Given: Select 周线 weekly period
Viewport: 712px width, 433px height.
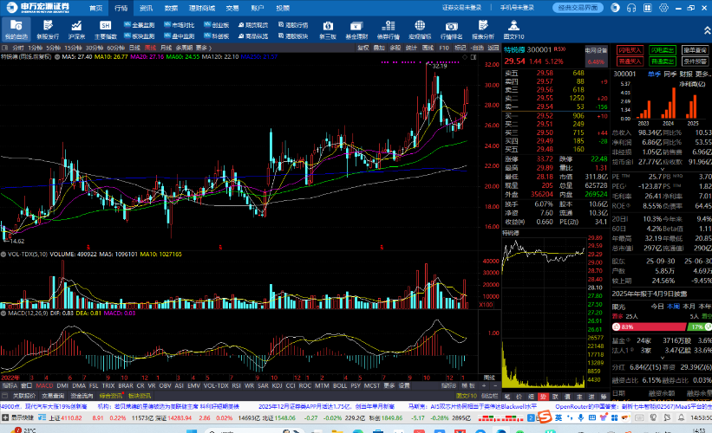Looking at the screenshot, I should (150, 48).
